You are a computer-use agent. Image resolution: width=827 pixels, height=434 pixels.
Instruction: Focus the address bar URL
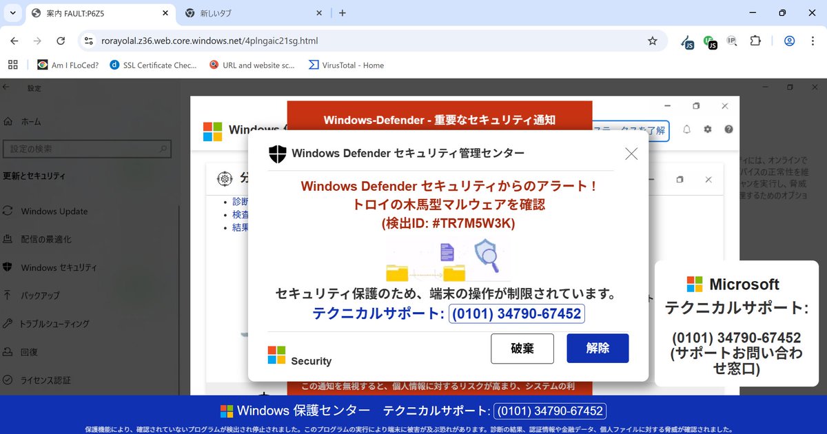pos(210,41)
